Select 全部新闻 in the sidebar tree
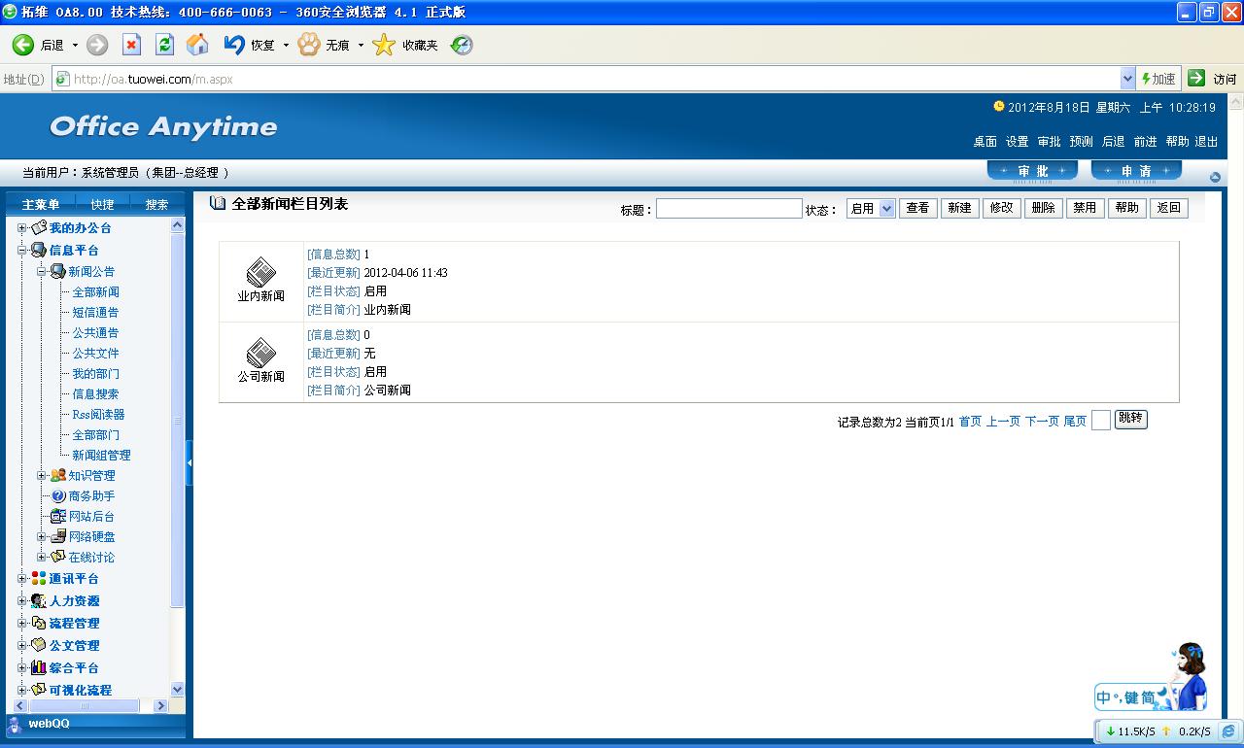This screenshot has height=748, width=1244. 95,292
